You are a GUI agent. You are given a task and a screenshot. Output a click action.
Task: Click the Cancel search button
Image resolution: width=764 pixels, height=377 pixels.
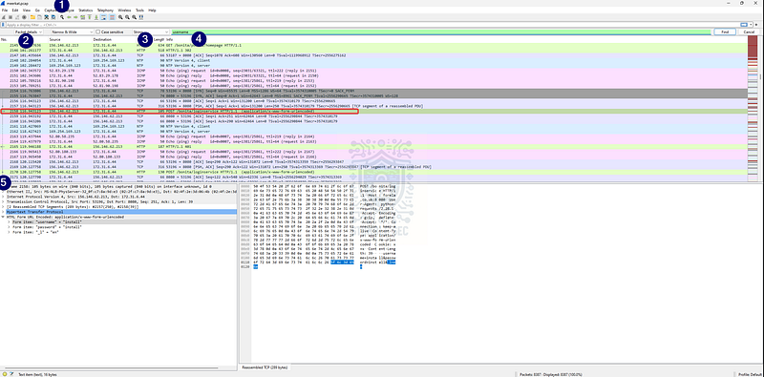(750, 31)
